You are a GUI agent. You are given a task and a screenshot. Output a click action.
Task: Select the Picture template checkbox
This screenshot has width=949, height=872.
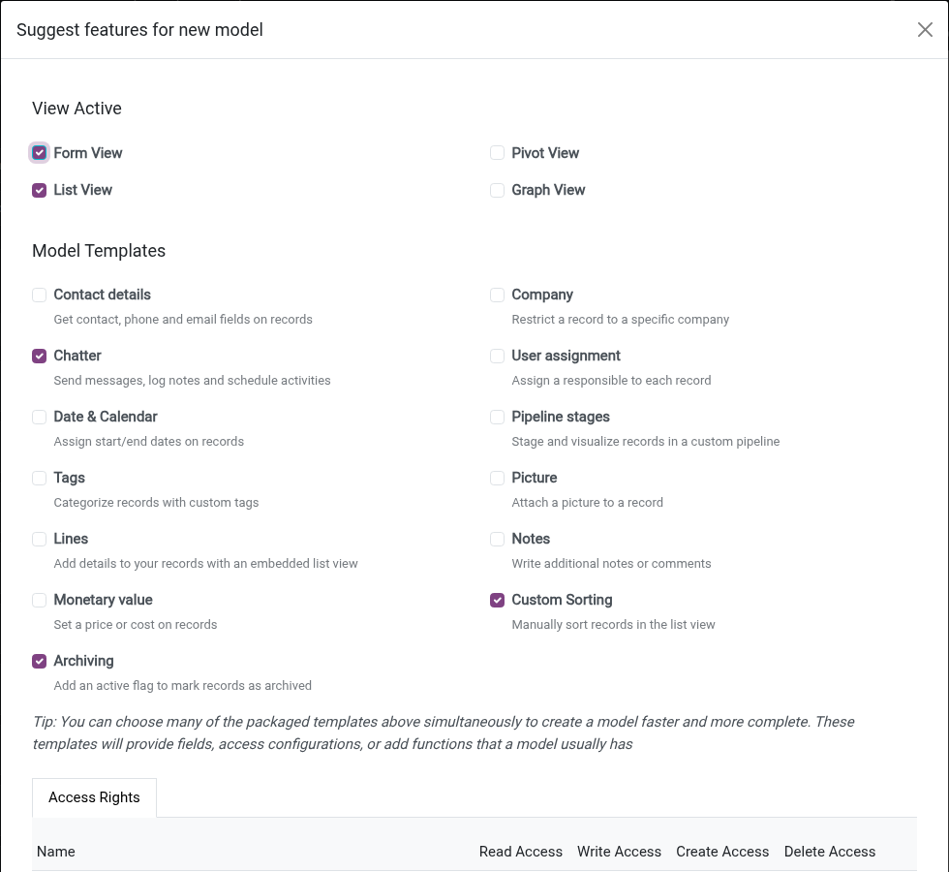point(497,479)
